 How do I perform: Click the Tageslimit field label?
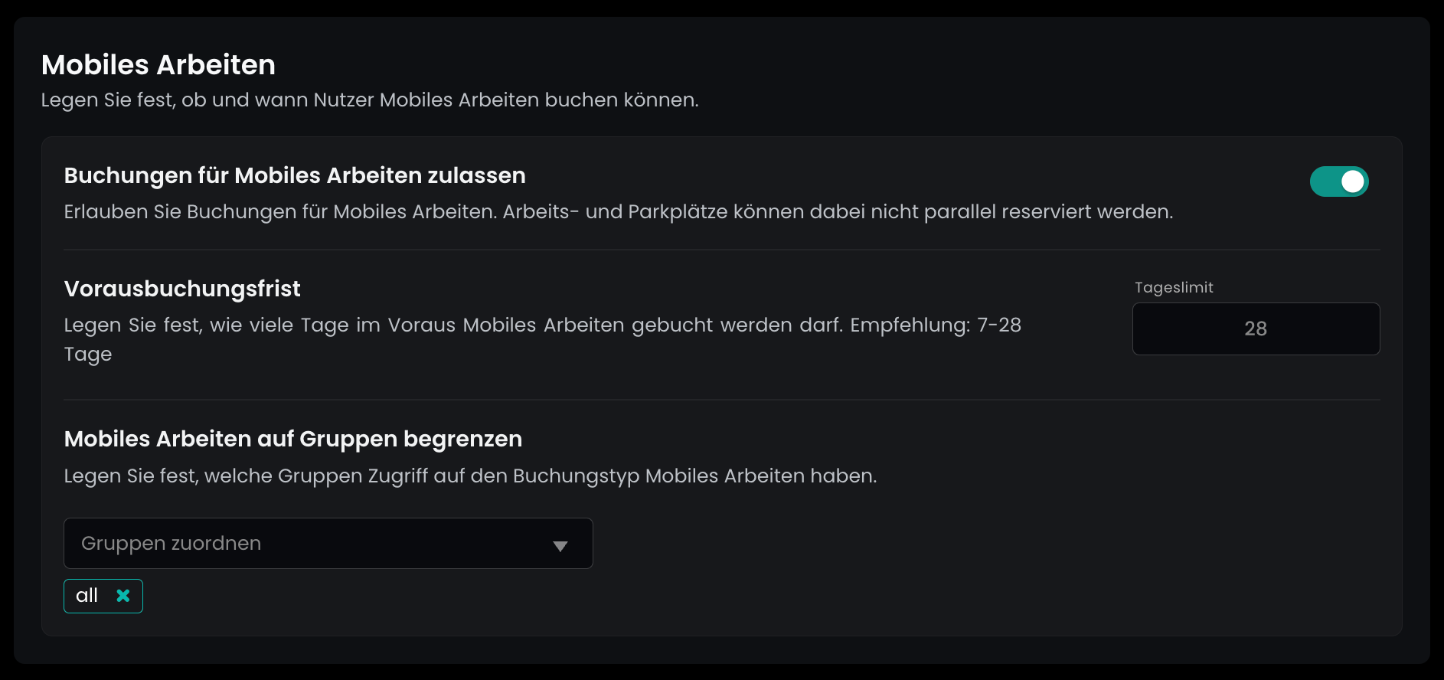pos(1174,288)
